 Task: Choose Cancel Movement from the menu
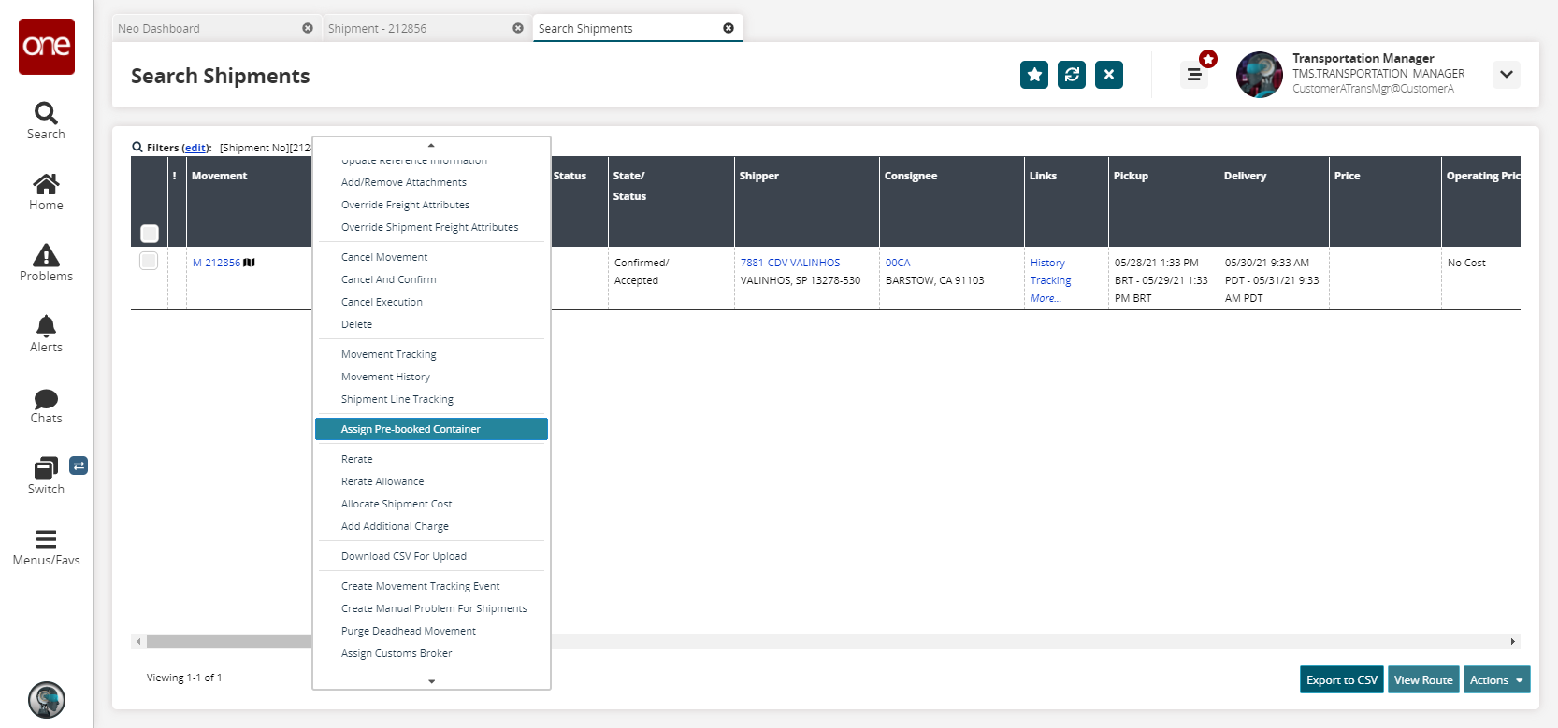[384, 257]
